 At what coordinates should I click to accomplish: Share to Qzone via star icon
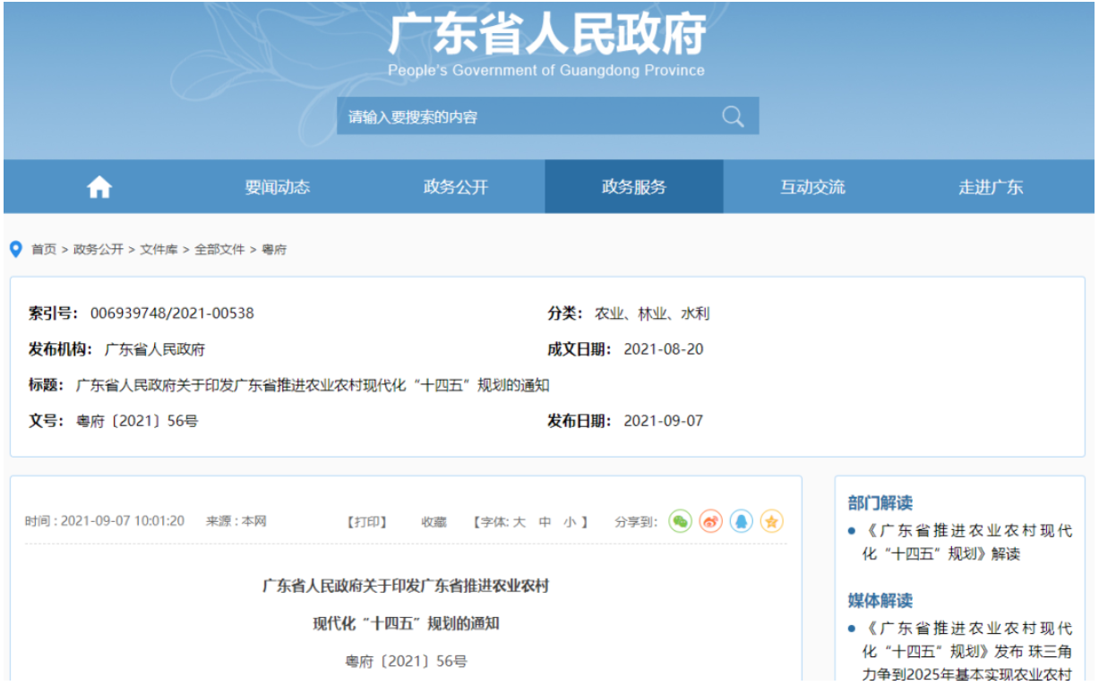coord(772,521)
